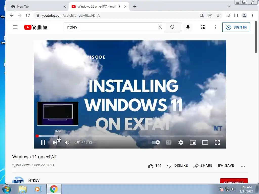Open more actions ellipsis below video

tap(243, 166)
